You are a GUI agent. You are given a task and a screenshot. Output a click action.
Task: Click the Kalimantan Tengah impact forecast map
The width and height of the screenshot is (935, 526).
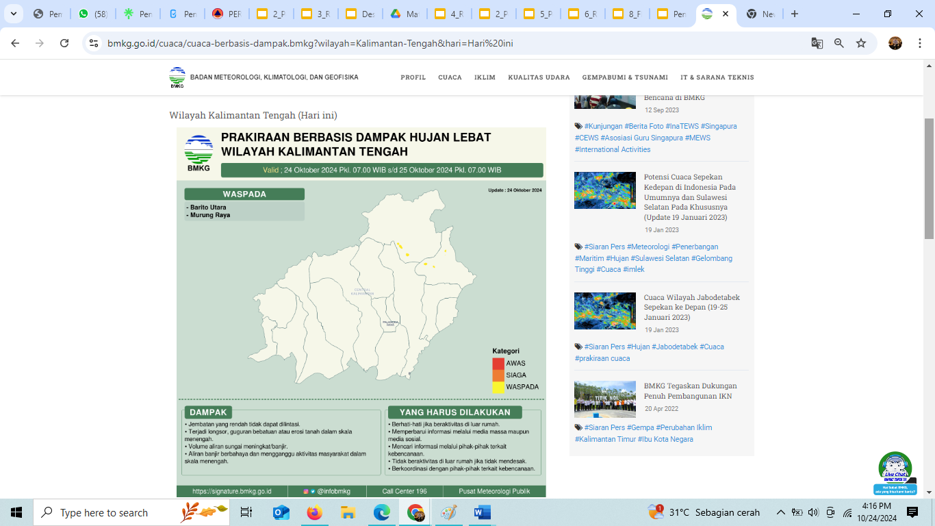(361, 312)
